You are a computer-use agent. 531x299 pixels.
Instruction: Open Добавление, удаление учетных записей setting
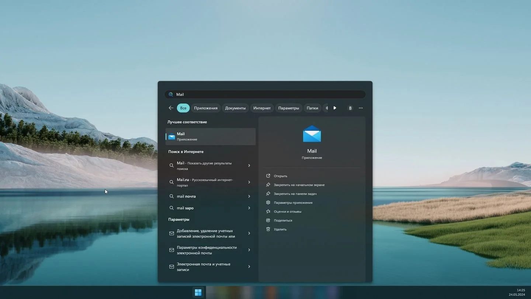(x=211, y=234)
